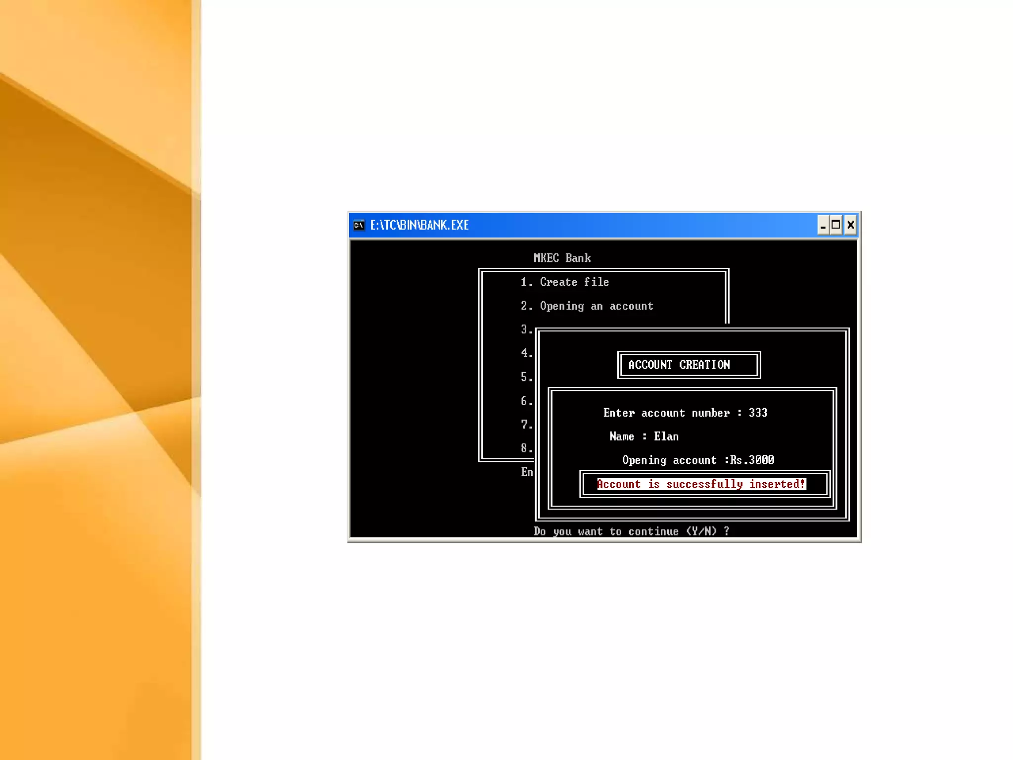Click menu entry number 4
1013x760 pixels.
pos(526,353)
